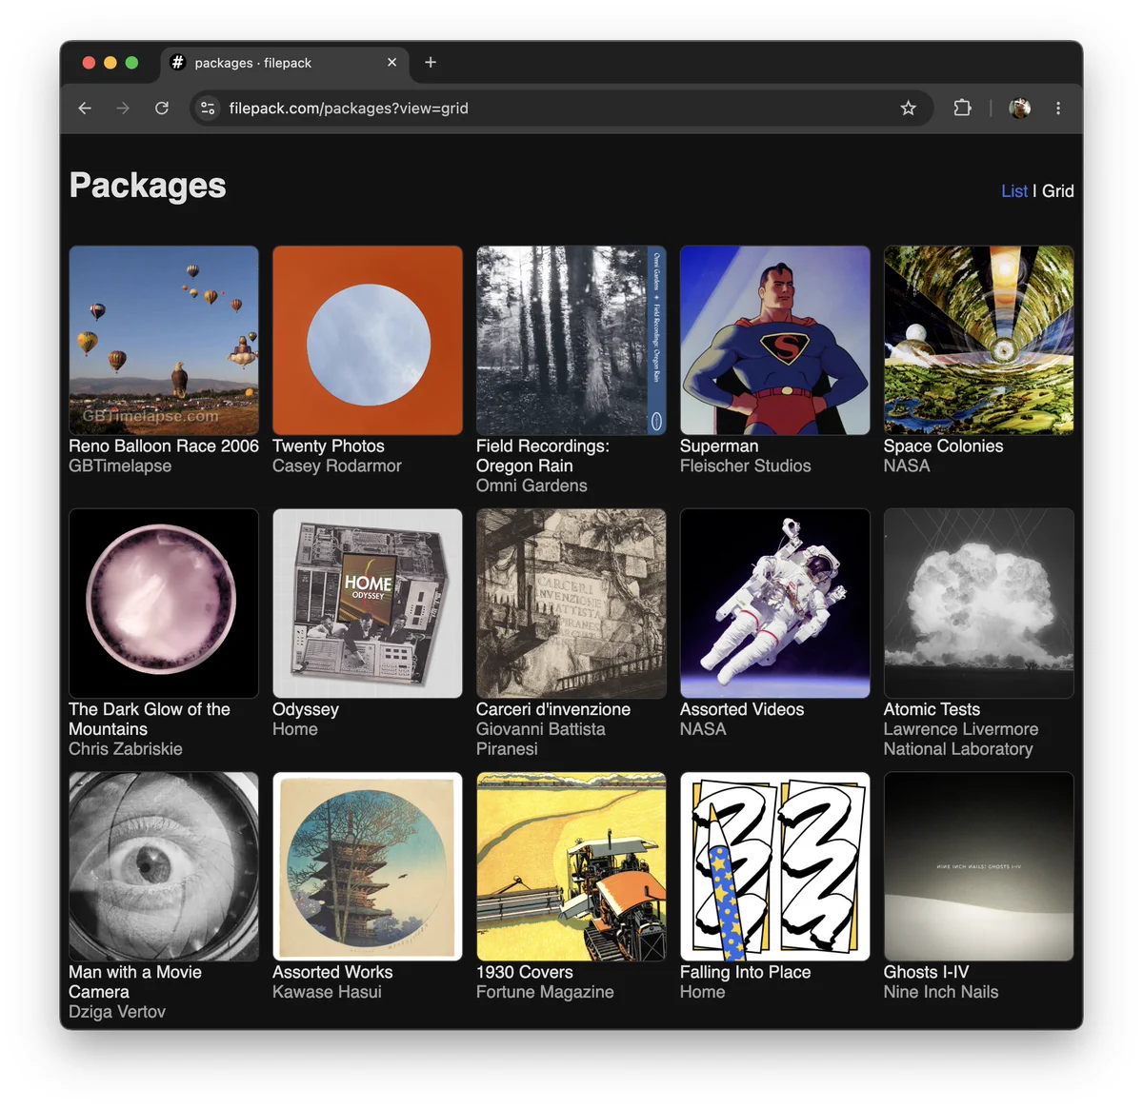This screenshot has height=1109, width=1143.
Task: Open the Assorted Videos astronaut thumbnail
Action: point(775,604)
